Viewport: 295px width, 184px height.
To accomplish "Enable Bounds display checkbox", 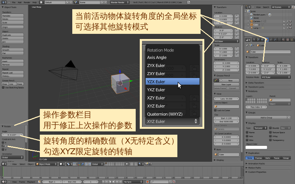I will [270, 128].
